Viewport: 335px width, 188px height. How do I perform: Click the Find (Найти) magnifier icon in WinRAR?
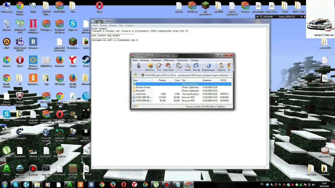click(188, 67)
